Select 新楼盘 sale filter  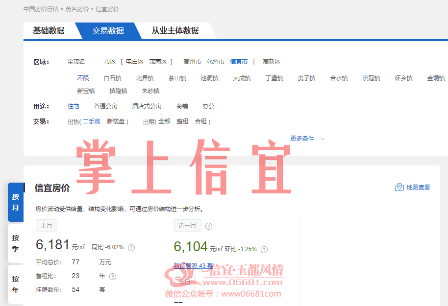tap(116, 121)
